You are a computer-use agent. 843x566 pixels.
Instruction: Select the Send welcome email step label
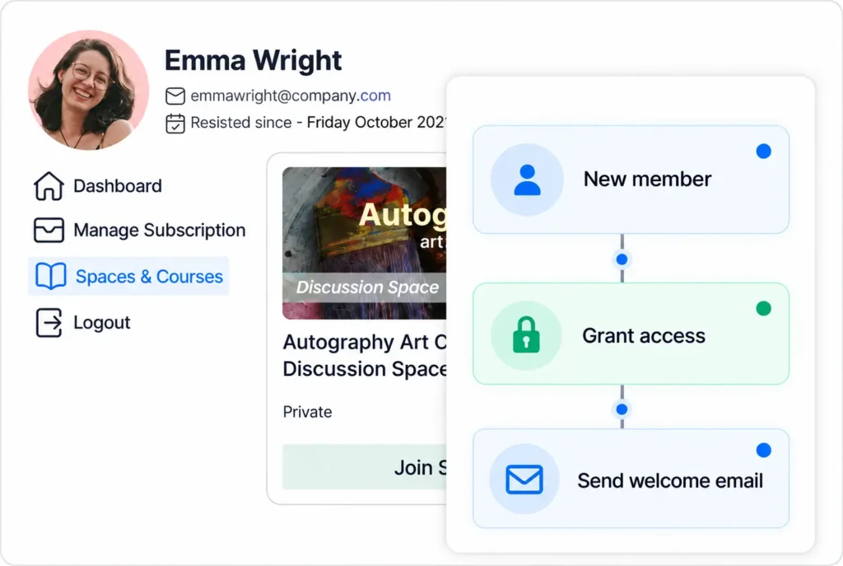(670, 480)
